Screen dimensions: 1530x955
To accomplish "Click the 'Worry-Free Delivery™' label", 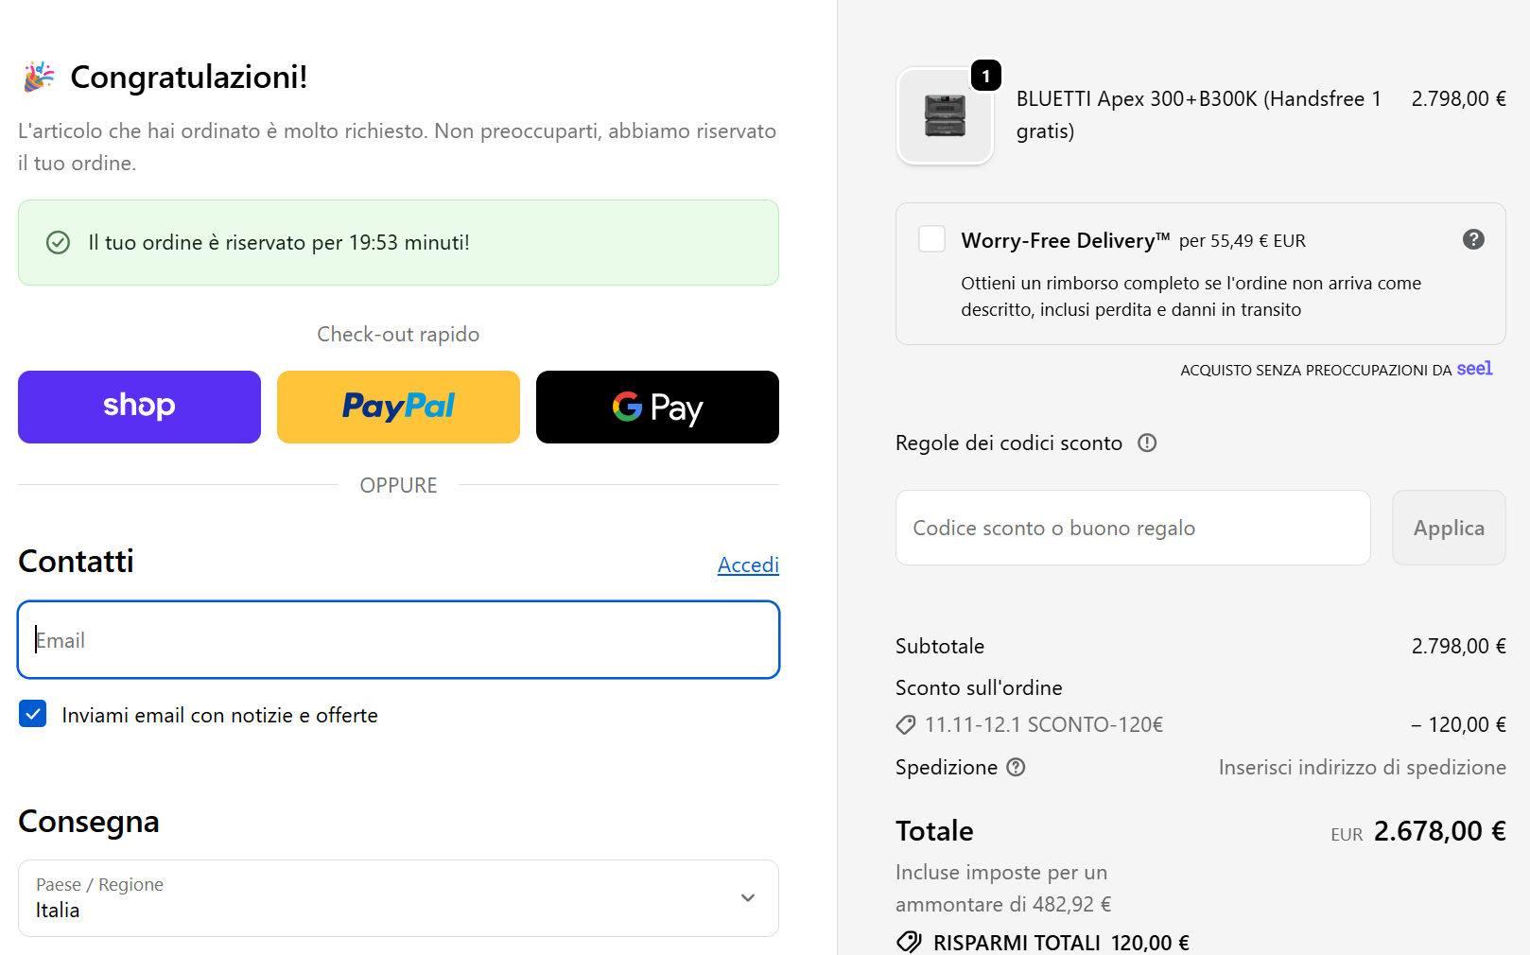I will point(1066,240).
